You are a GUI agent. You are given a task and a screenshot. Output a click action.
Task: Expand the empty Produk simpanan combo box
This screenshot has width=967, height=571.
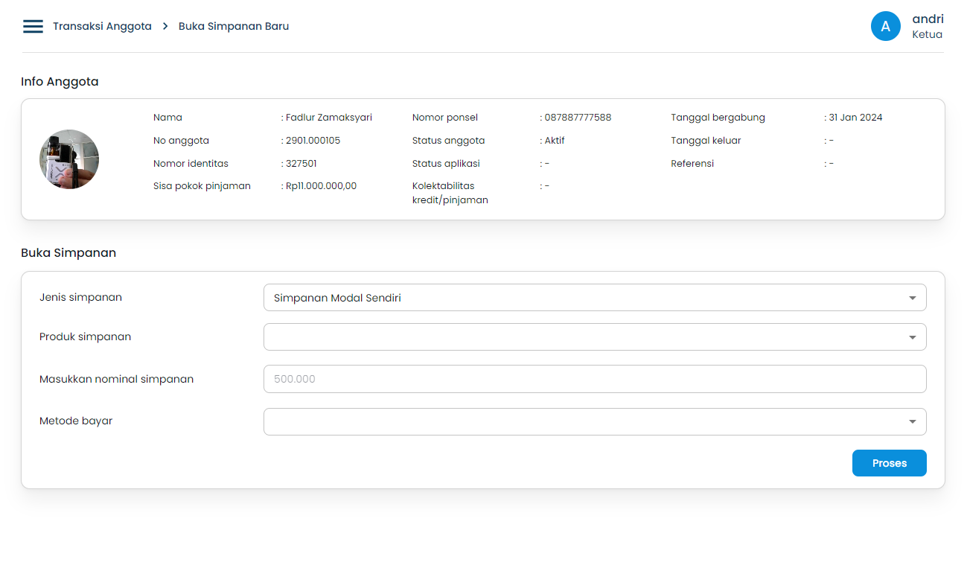(581, 337)
